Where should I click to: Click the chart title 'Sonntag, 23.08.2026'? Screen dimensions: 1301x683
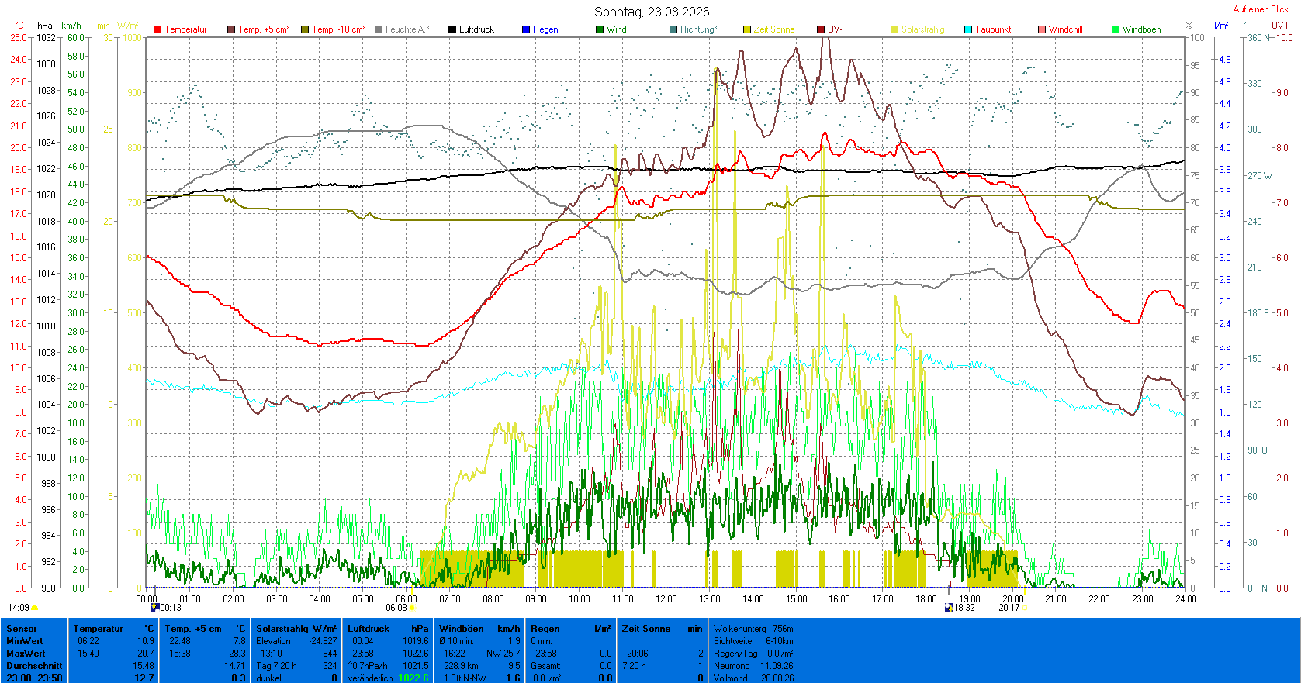pyautogui.click(x=652, y=12)
